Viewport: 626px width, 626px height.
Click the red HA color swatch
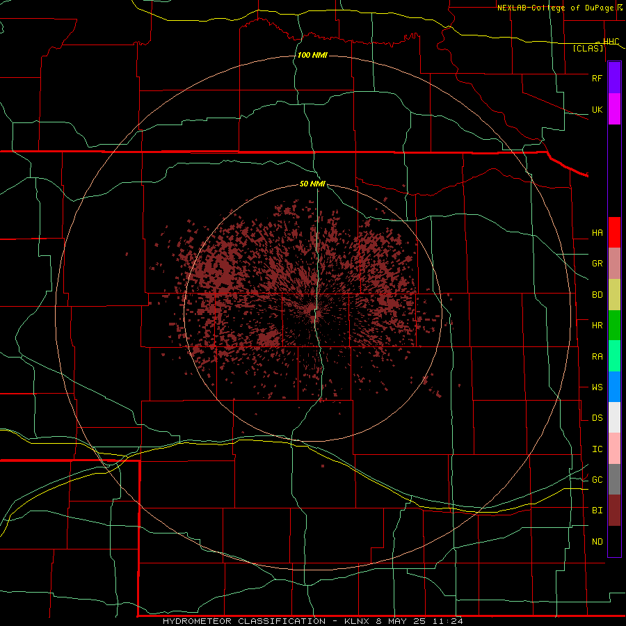pyautogui.click(x=614, y=232)
